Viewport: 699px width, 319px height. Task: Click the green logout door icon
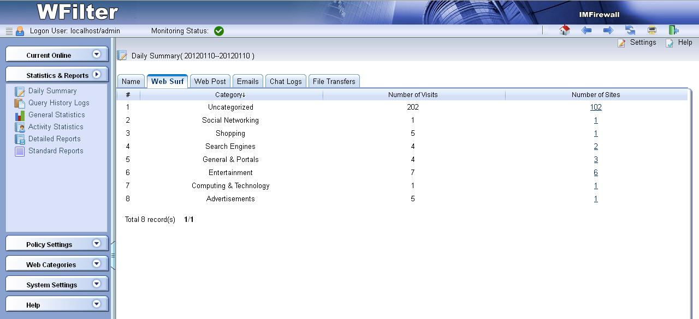pos(674,31)
